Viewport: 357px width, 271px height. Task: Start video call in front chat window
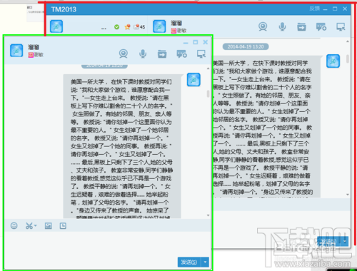(124, 53)
